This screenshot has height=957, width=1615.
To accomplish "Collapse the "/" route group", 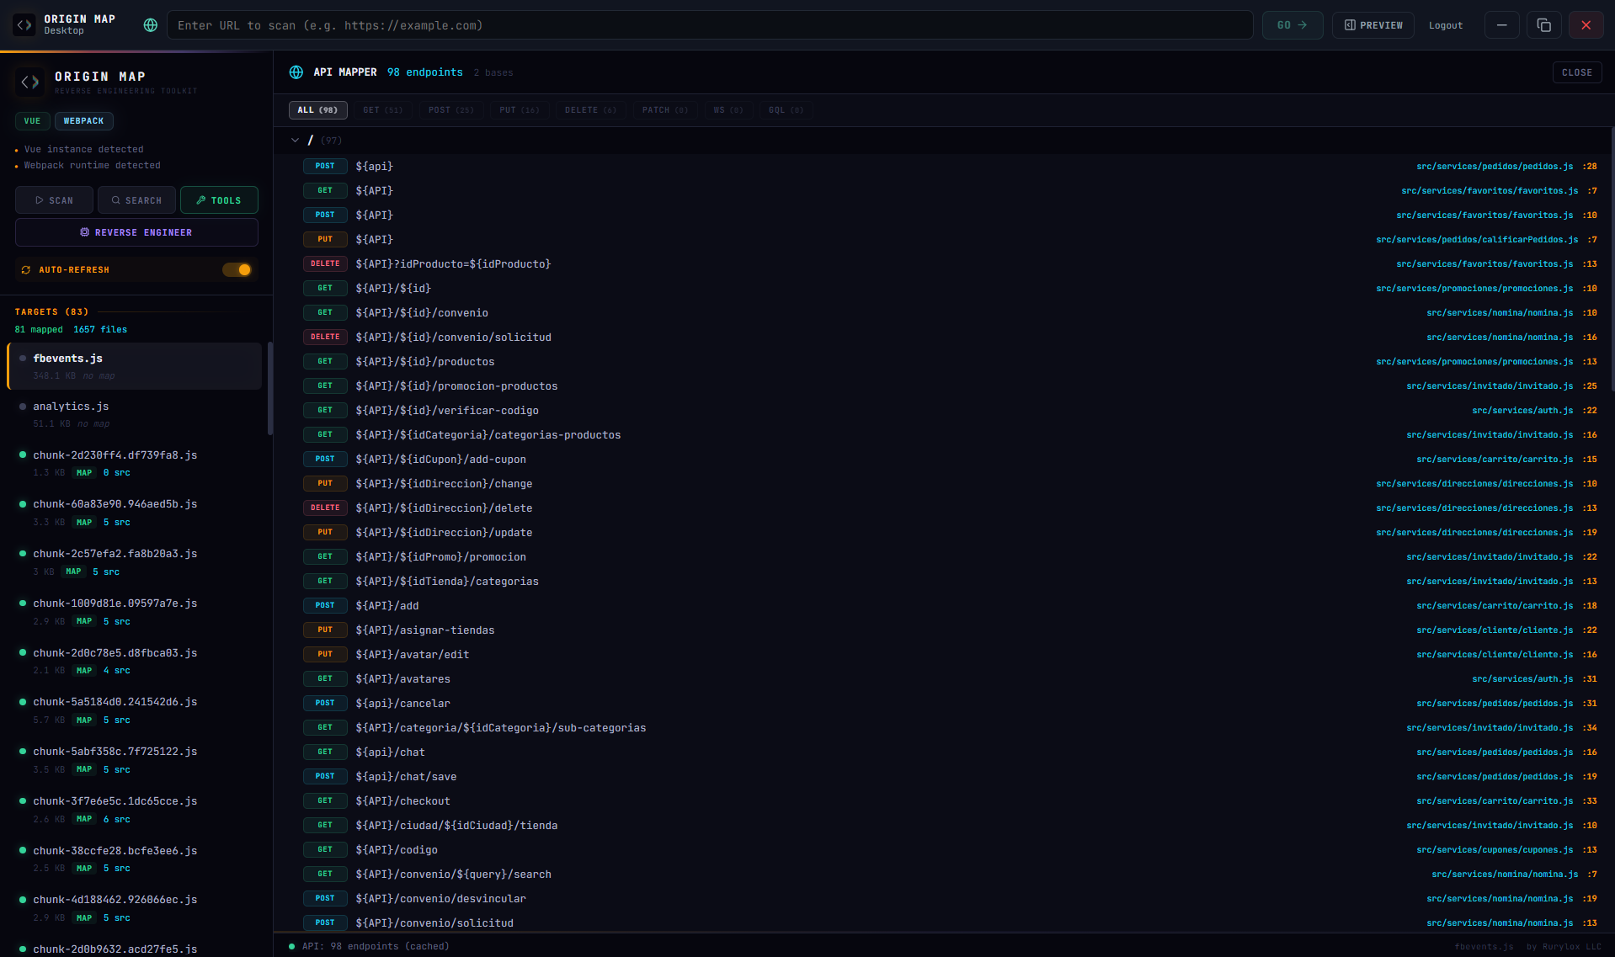I will coord(296,140).
